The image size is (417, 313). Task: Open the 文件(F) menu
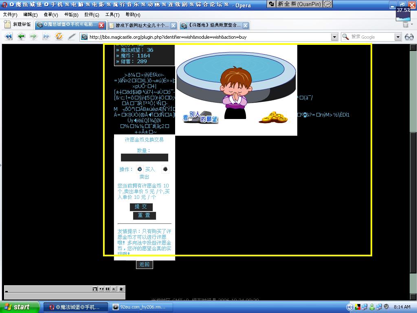(x=10, y=15)
